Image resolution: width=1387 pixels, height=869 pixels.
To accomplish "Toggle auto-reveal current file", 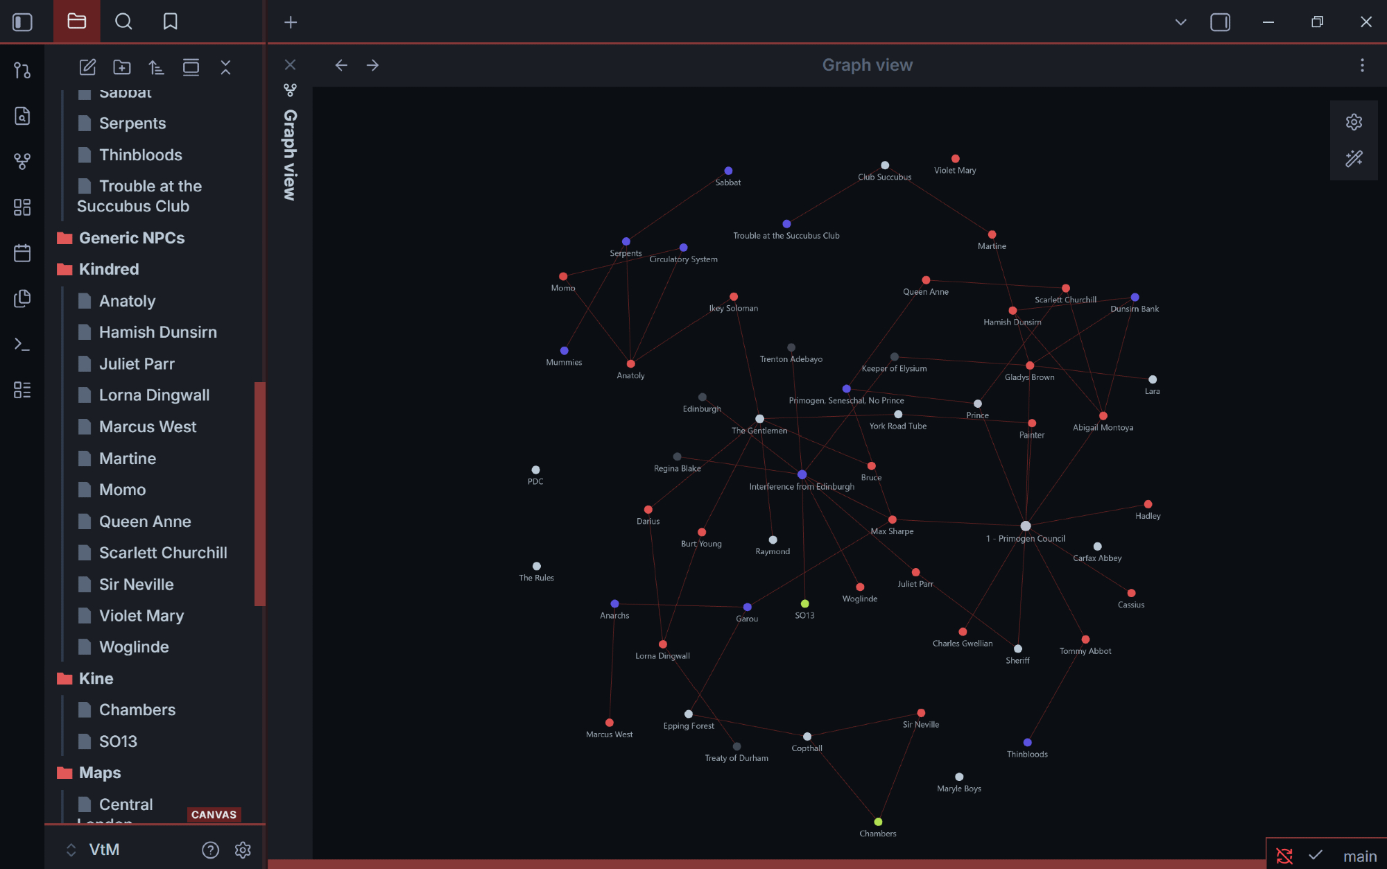I will pos(191,67).
